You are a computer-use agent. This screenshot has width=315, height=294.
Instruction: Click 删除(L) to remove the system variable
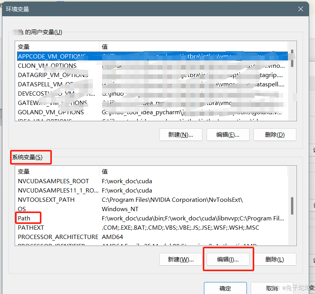[x=275, y=259]
